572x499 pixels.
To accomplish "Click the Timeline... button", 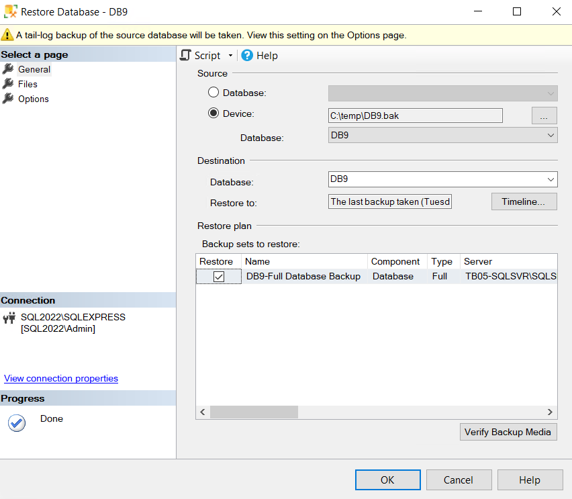I will pos(524,201).
